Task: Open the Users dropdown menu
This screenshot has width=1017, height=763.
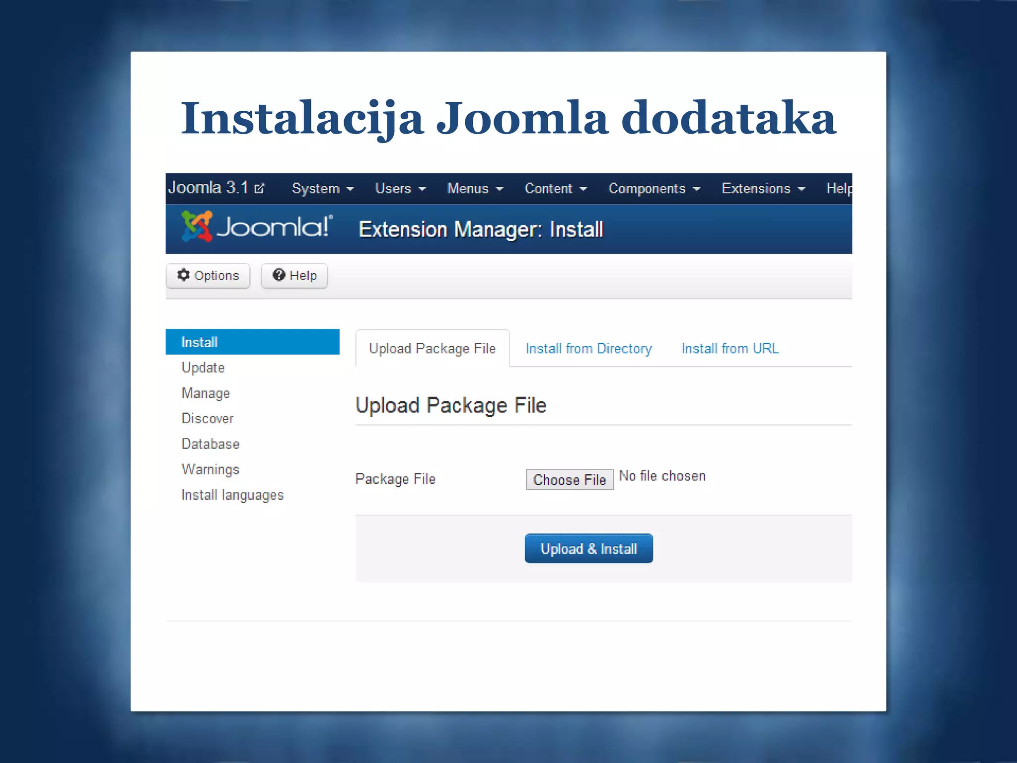Action: [401, 189]
